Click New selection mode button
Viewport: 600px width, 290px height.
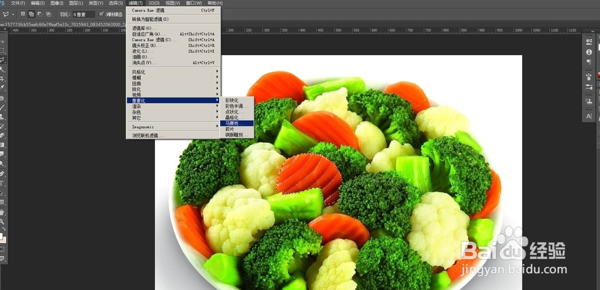click(23, 14)
